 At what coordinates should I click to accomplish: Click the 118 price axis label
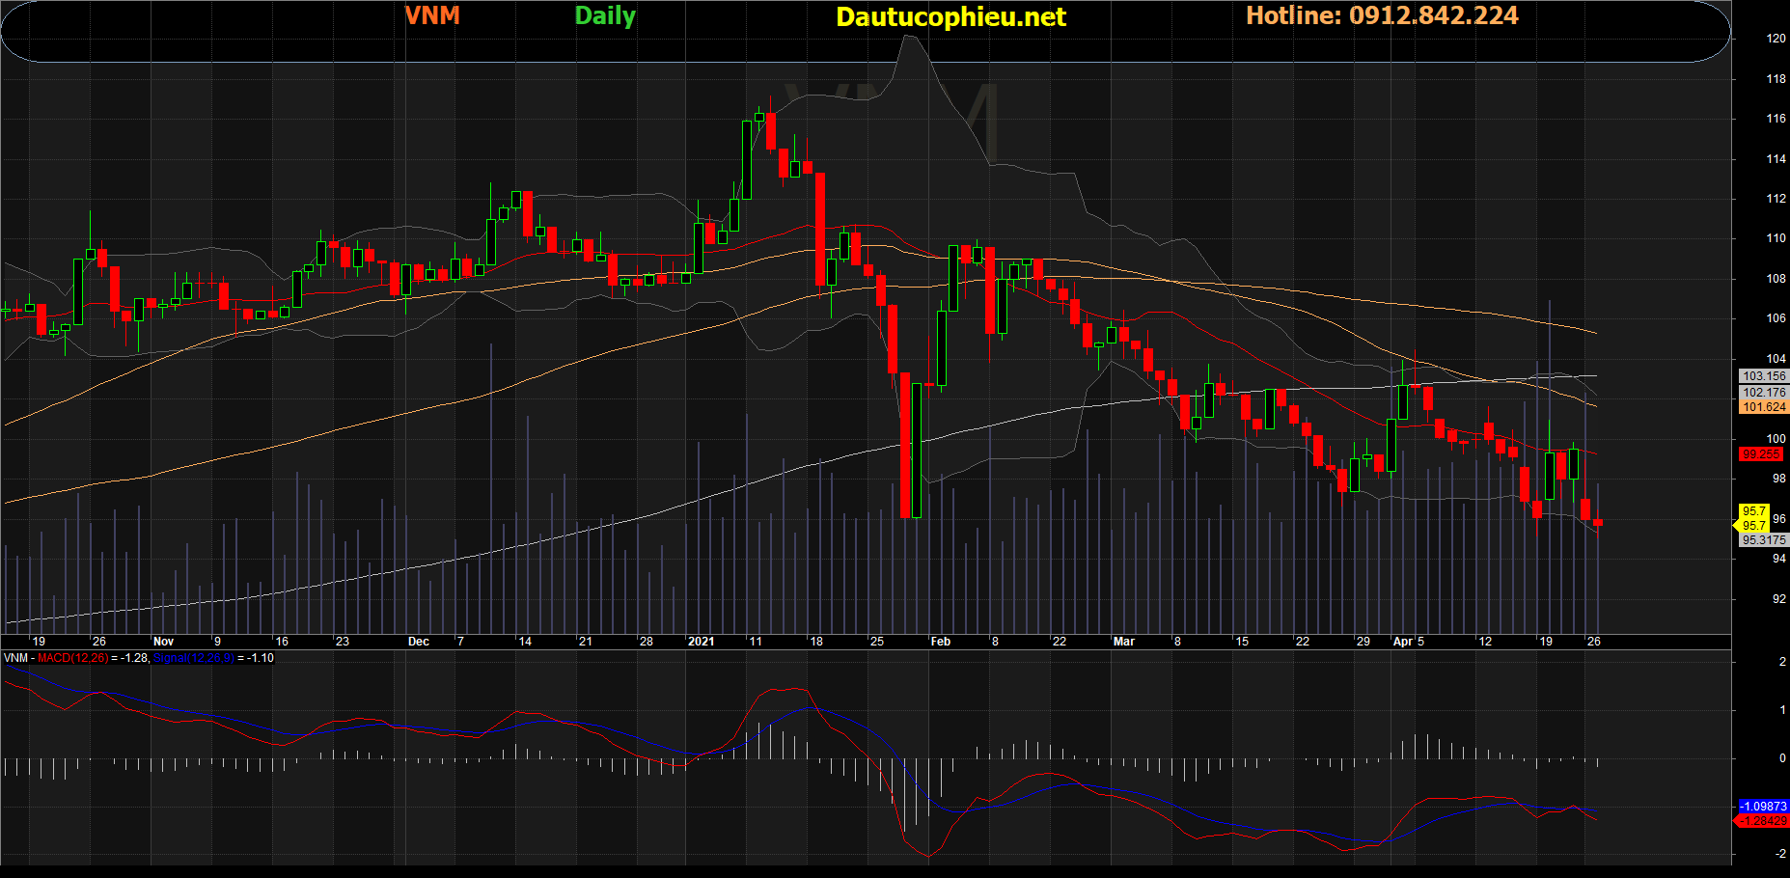[x=1776, y=79]
